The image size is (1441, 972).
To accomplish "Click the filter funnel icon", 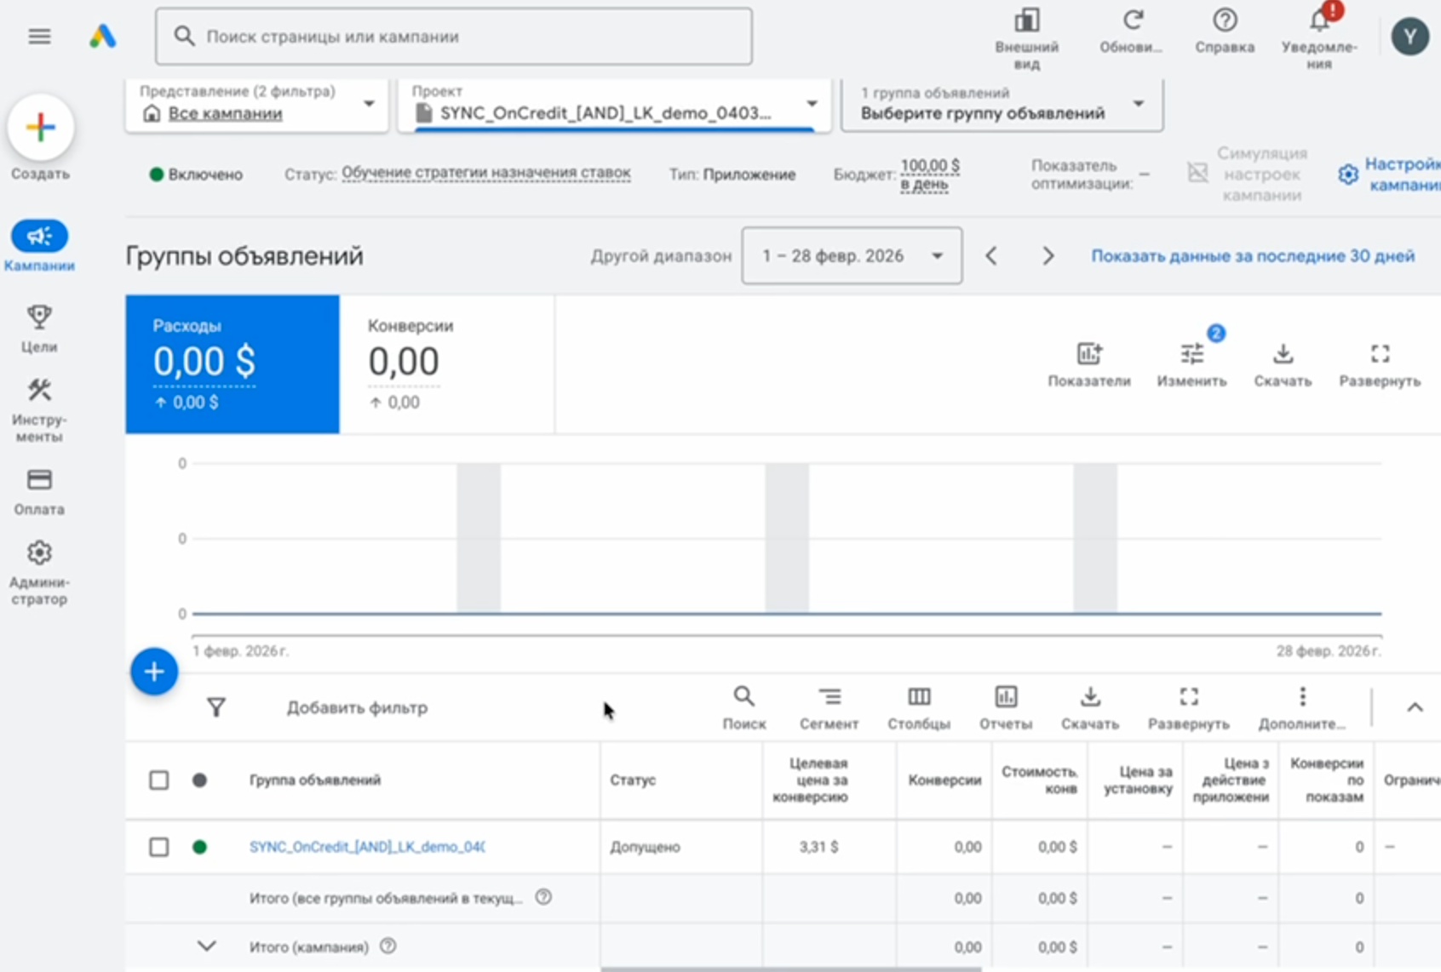I will (x=216, y=707).
